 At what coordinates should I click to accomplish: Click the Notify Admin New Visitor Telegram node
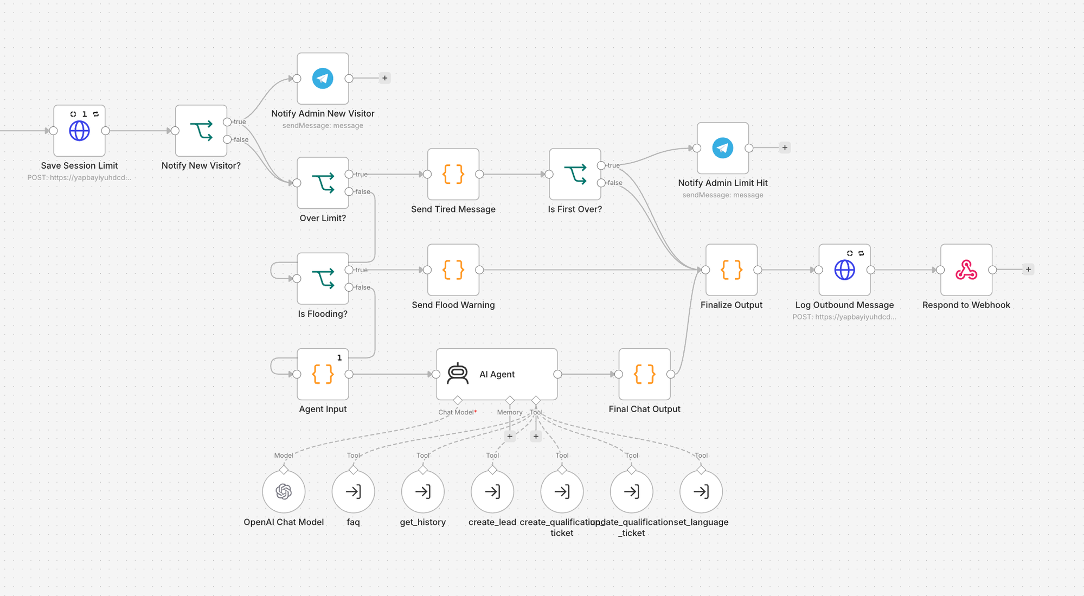(323, 79)
